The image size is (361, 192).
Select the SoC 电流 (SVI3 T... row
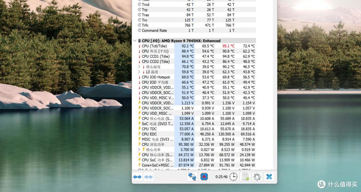[x=197, y=124]
